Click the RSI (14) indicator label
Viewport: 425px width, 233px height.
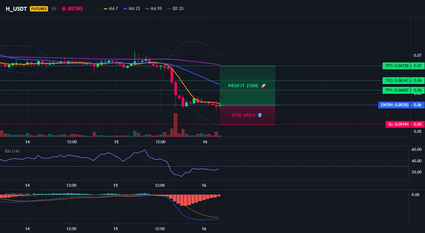pyautogui.click(x=12, y=151)
